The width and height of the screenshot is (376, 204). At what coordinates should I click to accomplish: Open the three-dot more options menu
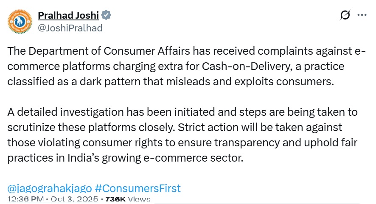(362, 15)
